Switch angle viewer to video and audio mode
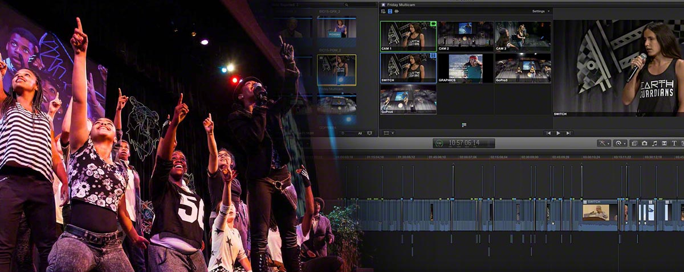 (x=383, y=11)
